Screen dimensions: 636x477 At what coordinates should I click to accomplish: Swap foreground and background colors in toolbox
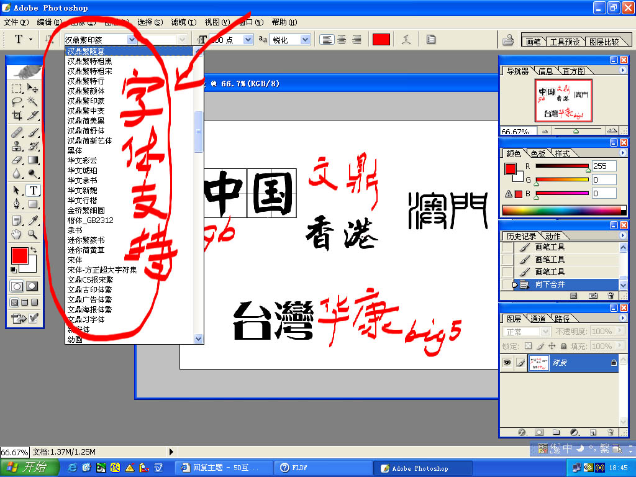tap(34, 250)
